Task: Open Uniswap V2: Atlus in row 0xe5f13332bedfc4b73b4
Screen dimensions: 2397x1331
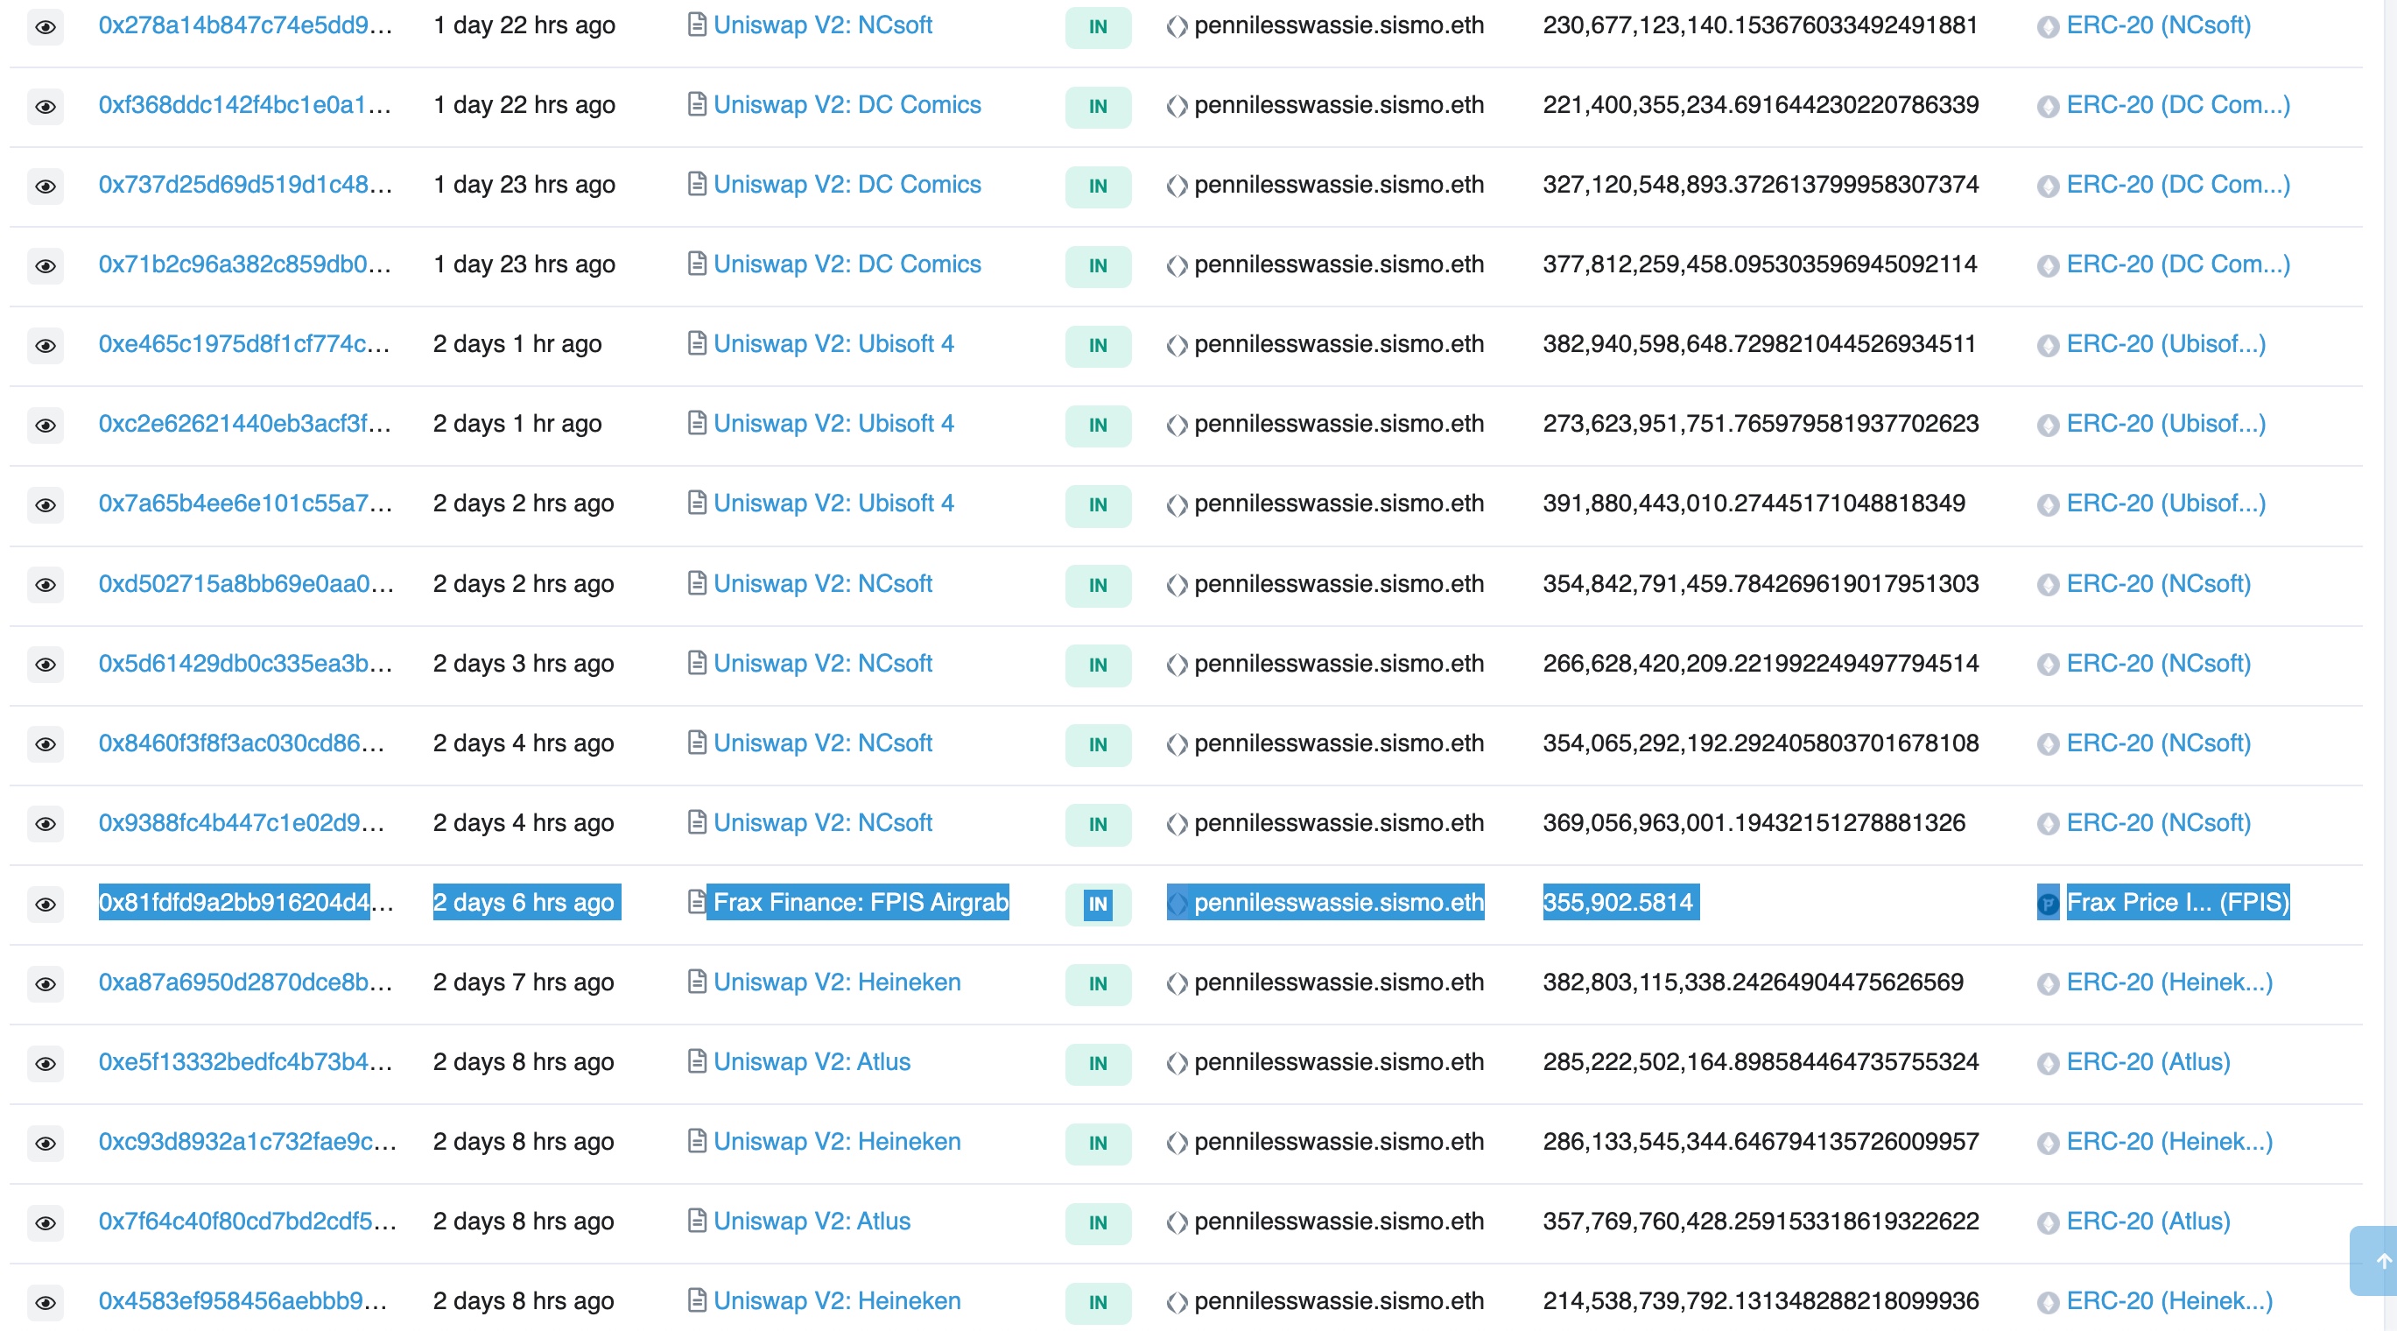Action: click(812, 1062)
